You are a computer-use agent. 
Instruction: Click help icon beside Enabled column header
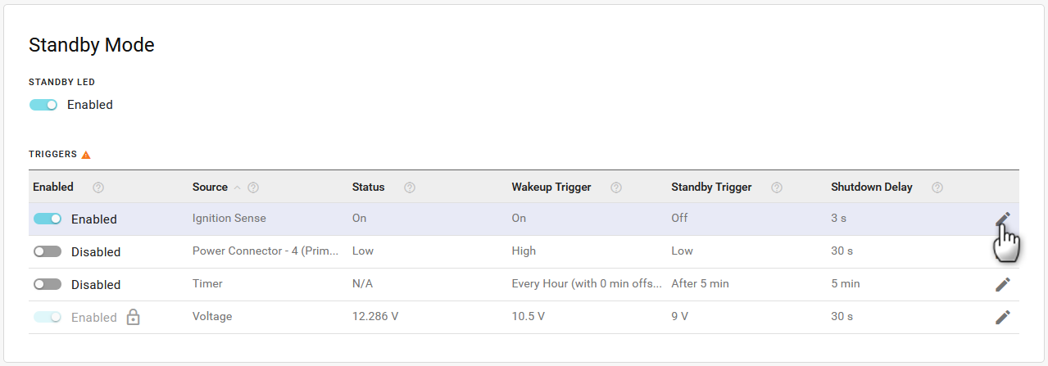click(98, 188)
